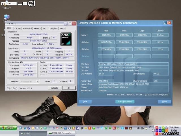This screenshot has width=181, height=136.
Task: Click the Memory Copy 9427 MB/s value
Action: [x=142, y=35]
